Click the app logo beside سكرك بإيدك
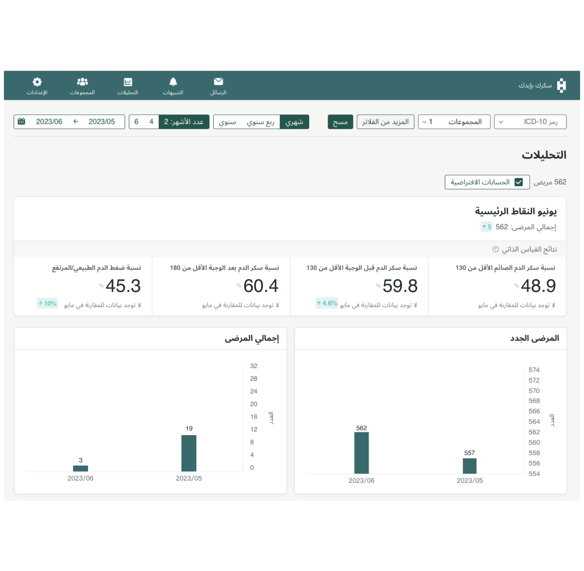 (x=561, y=86)
